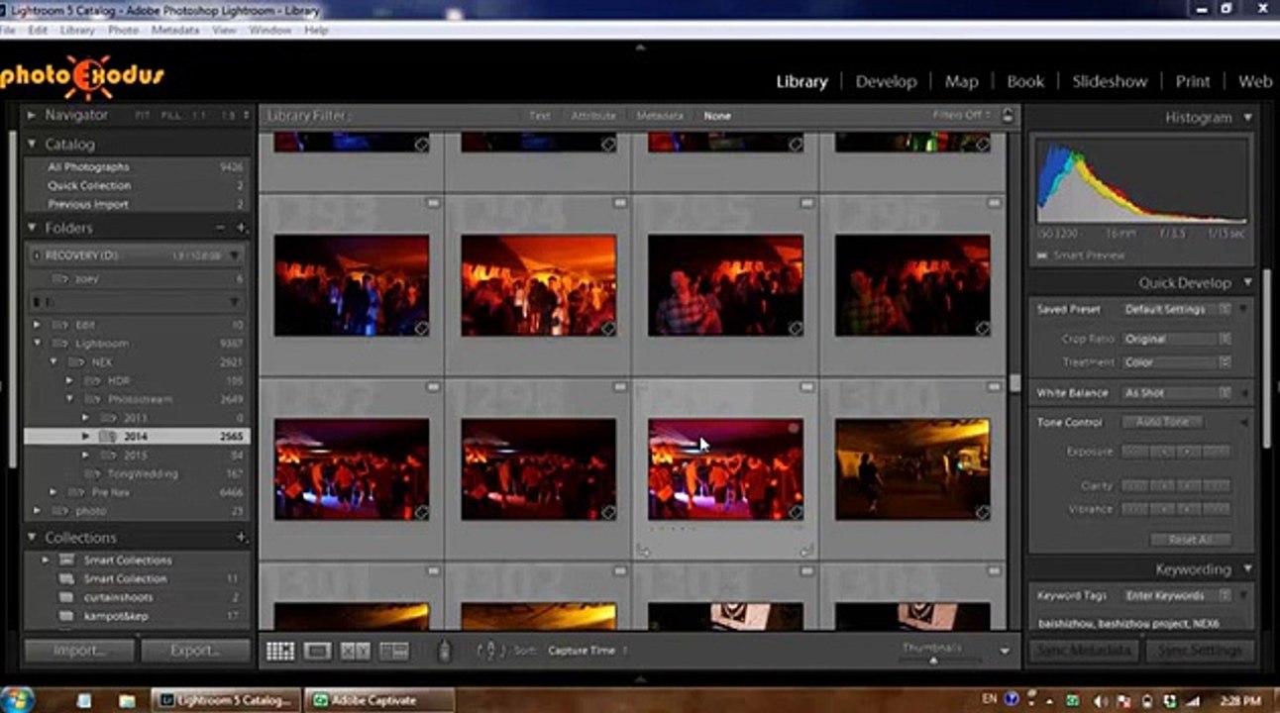Switch to the Develop module
This screenshot has width=1280, height=713.
coord(886,81)
